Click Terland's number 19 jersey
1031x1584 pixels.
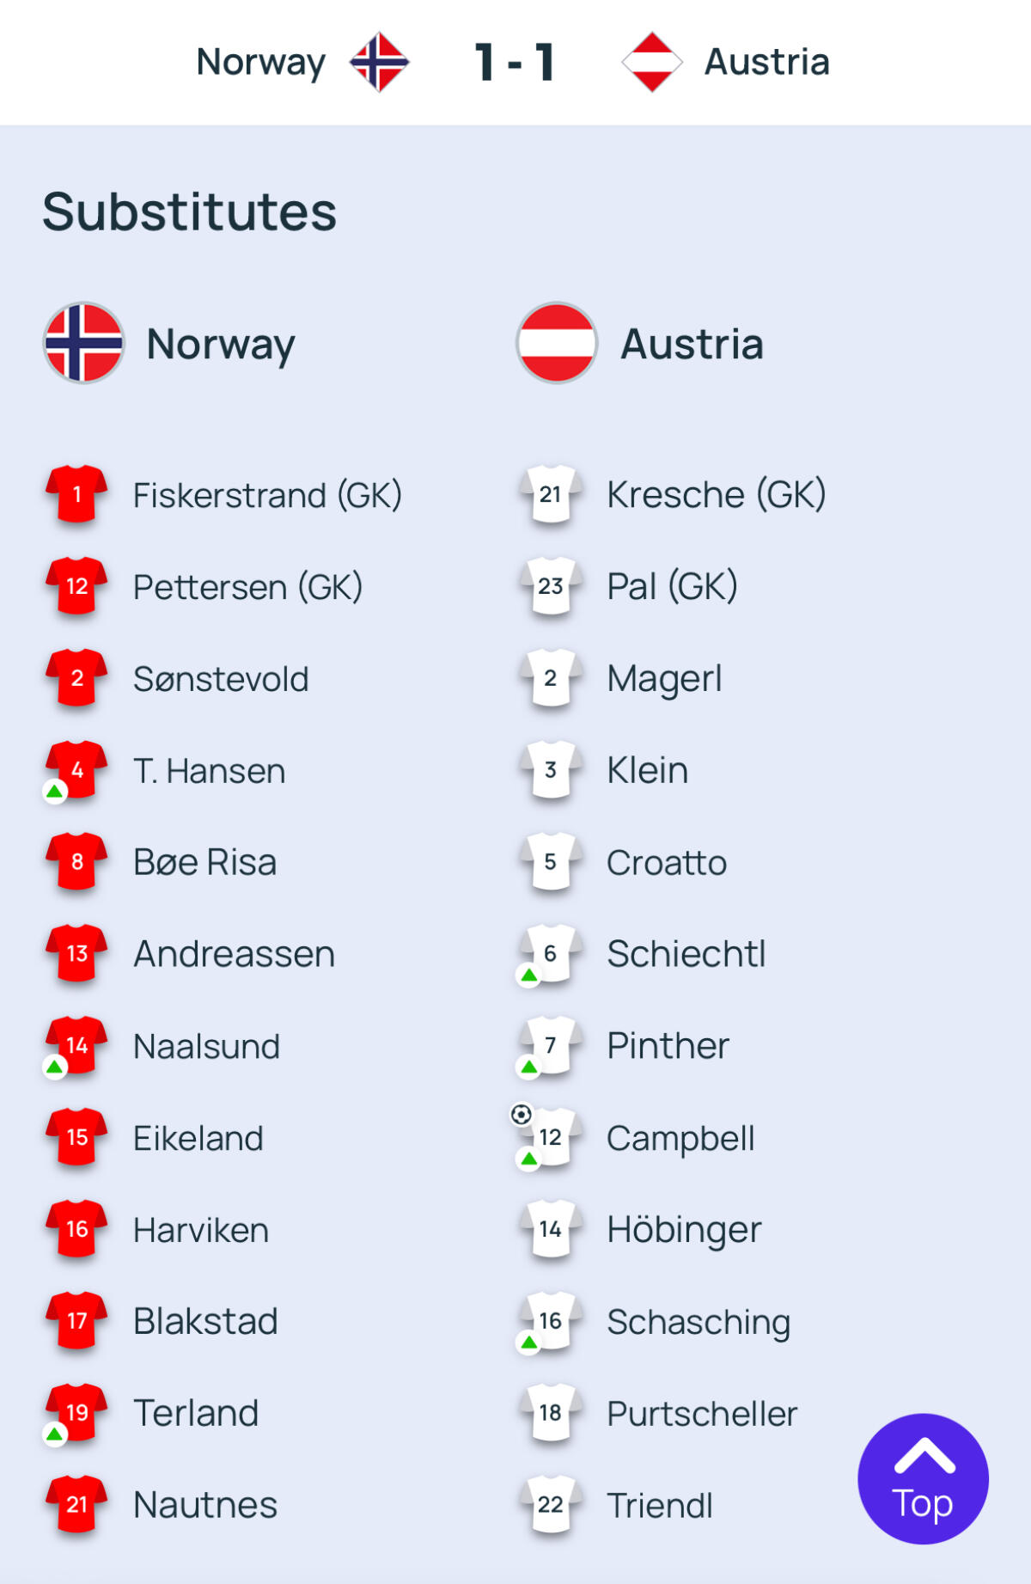[x=76, y=1412]
